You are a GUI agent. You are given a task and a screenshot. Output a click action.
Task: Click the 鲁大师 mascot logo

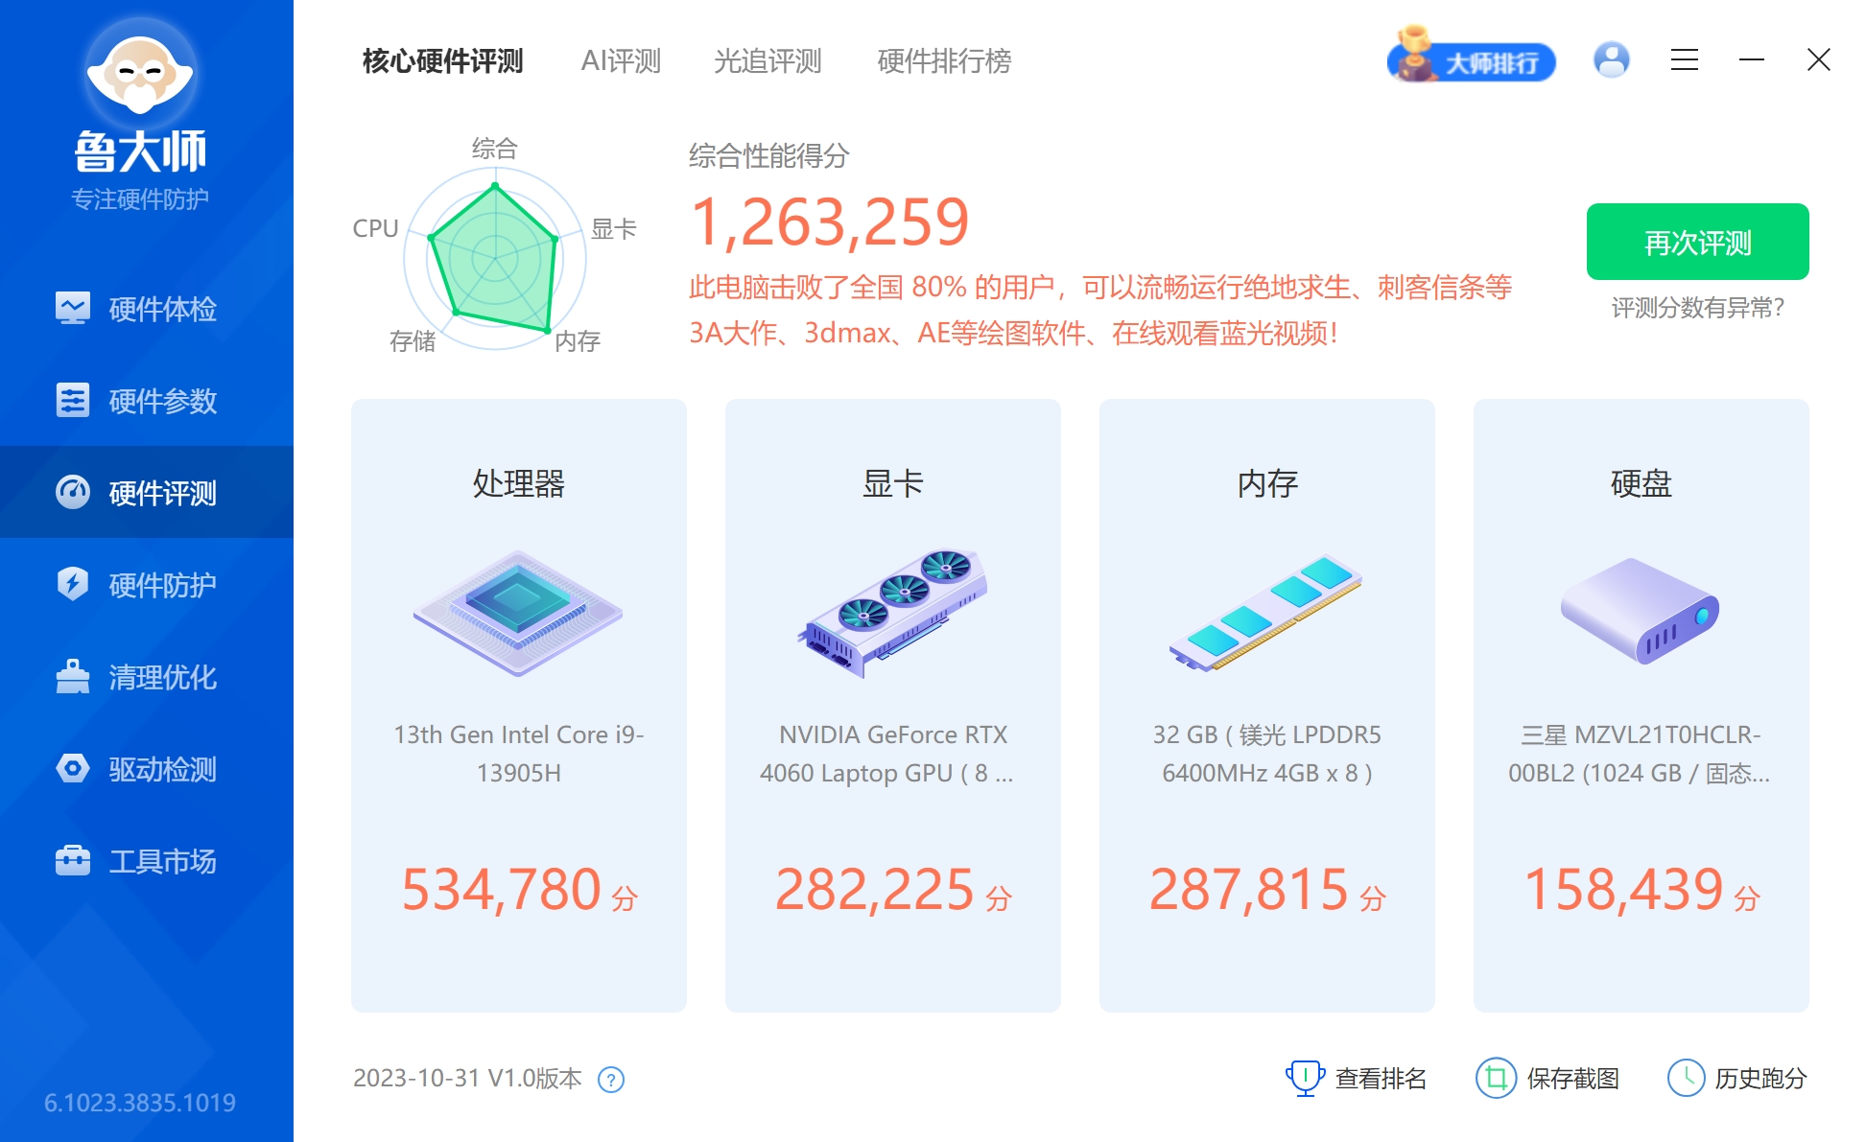click(x=140, y=73)
